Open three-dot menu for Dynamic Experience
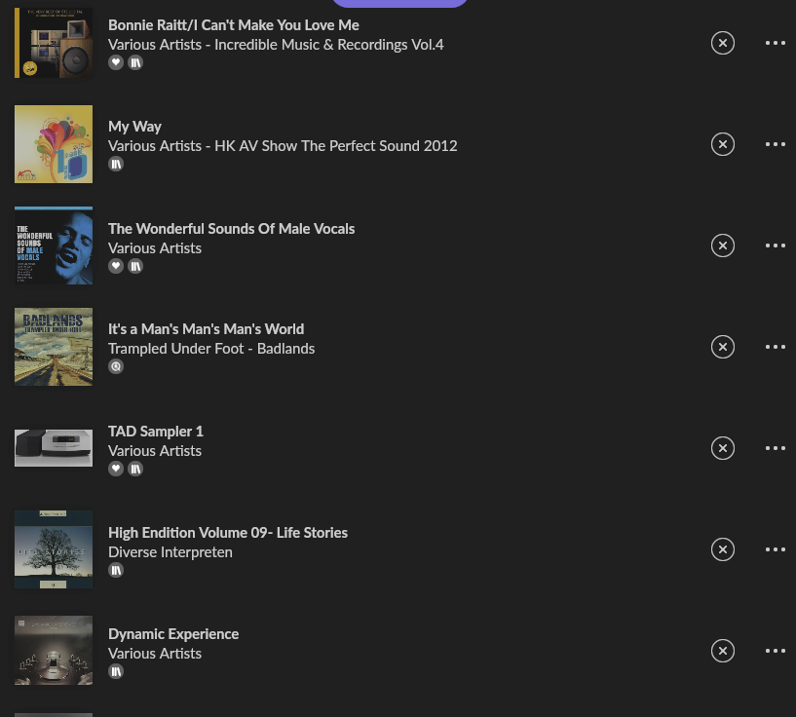Image resolution: width=796 pixels, height=717 pixels. tap(776, 651)
